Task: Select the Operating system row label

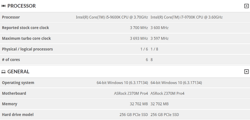Action: 18,83
